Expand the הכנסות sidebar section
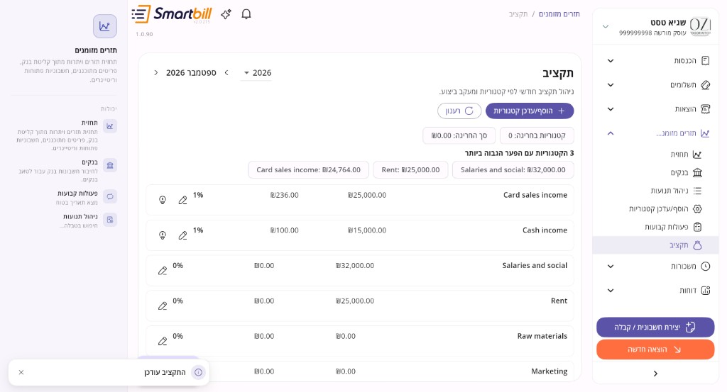Image resolution: width=727 pixels, height=392 pixels. pos(611,61)
